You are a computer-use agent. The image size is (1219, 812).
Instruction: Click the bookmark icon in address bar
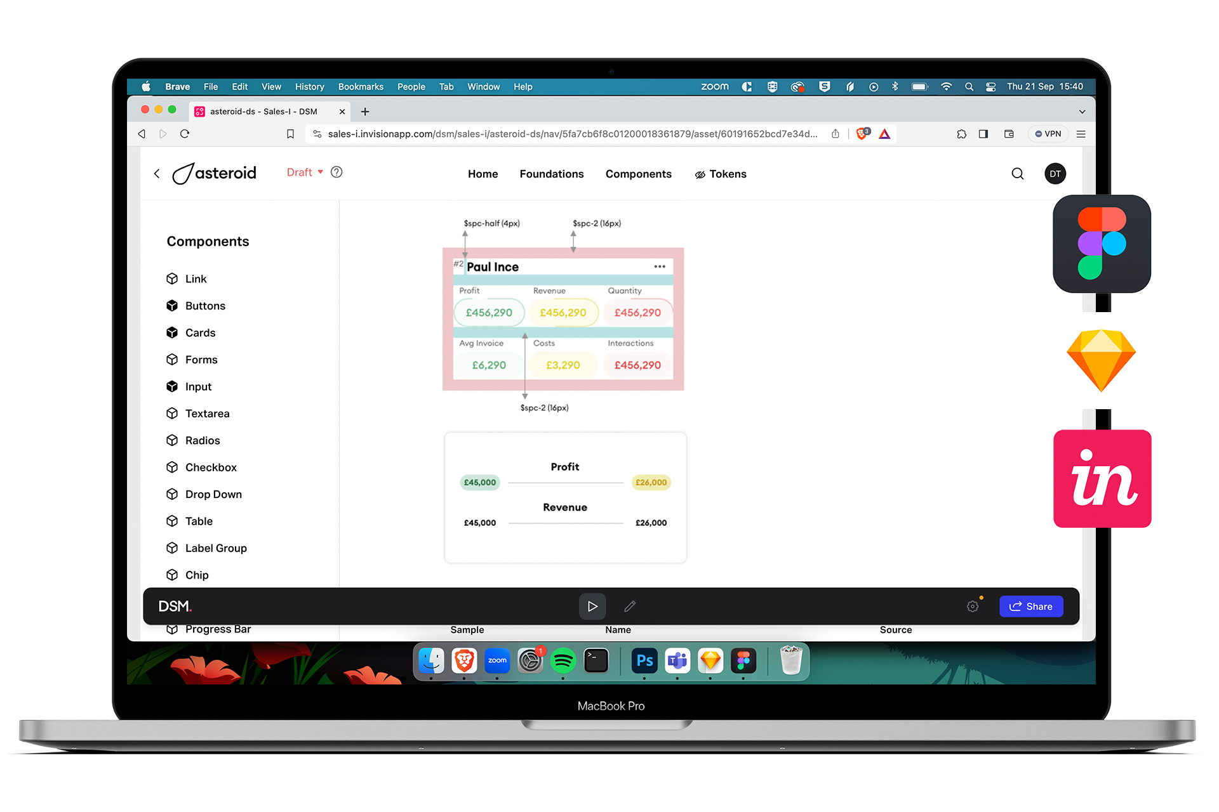tap(290, 134)
